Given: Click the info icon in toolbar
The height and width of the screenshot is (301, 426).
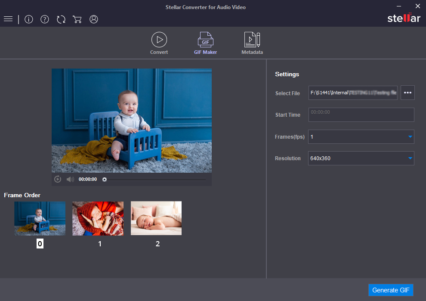Looking at the screenshot, I should [x=29, y=19].
